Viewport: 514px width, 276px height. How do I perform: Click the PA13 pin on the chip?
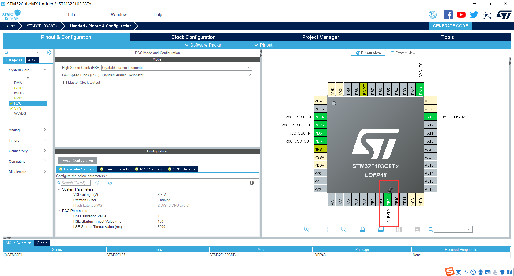click(x=430, y=117)
